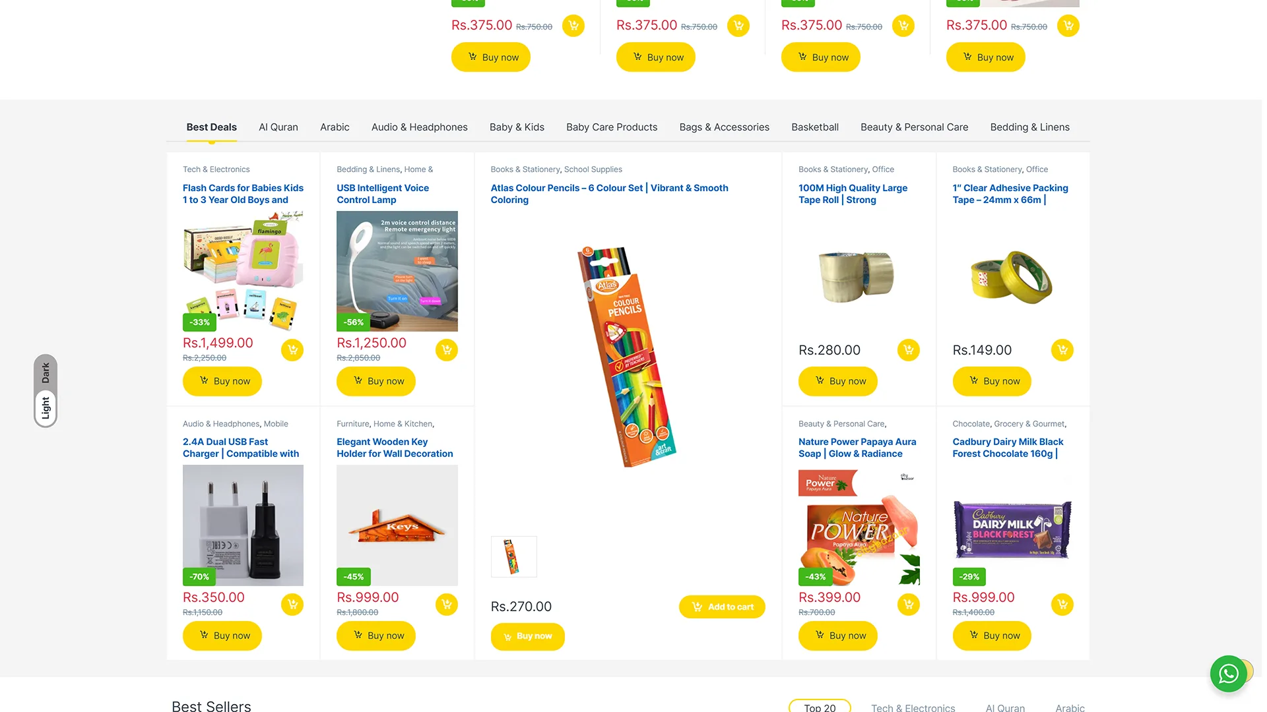Viewport: 1267px width, 712px height.
Task: Select Top 20 Best Sellers tab
Action: (820, 707)
